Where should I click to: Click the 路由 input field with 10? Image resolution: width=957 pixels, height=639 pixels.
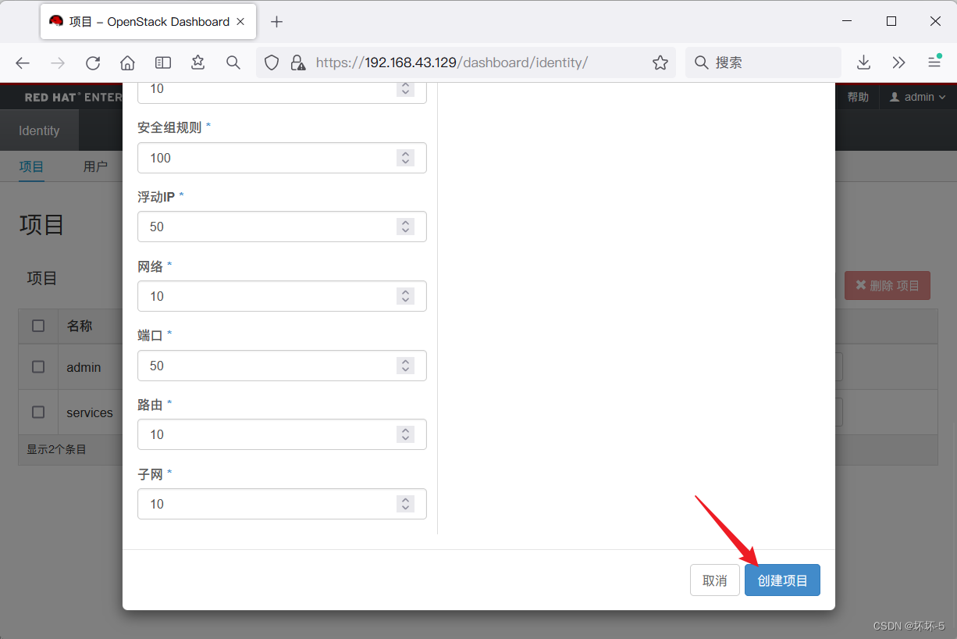click(x=282, y=434)
